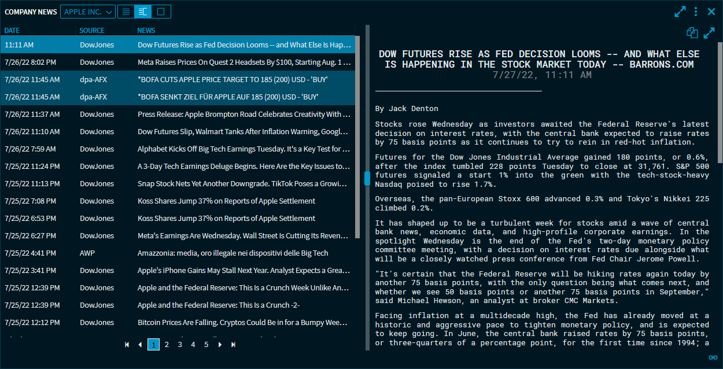The height and width of the screenshot is (369, 723).
Task: Open page 3 of the news list
Action: pos(180,345)
